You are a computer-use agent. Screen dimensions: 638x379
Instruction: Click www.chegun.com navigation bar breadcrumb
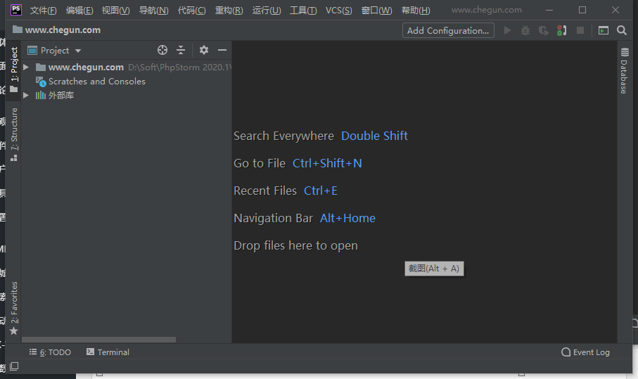(56, 30)
